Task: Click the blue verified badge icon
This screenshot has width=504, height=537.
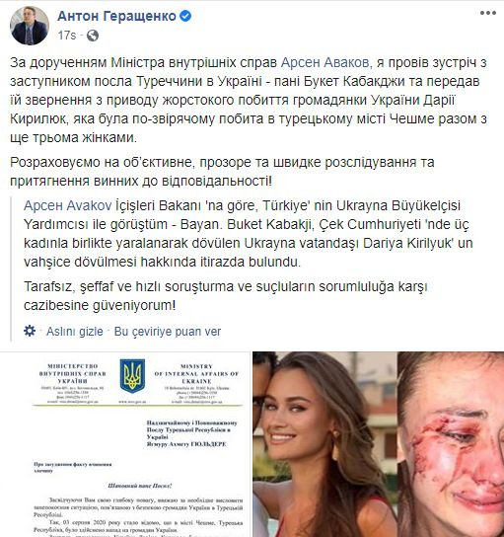Action: [x=185, y=16]
